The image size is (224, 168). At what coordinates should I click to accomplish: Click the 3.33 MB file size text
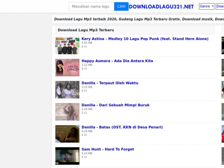tap(87, 87)
